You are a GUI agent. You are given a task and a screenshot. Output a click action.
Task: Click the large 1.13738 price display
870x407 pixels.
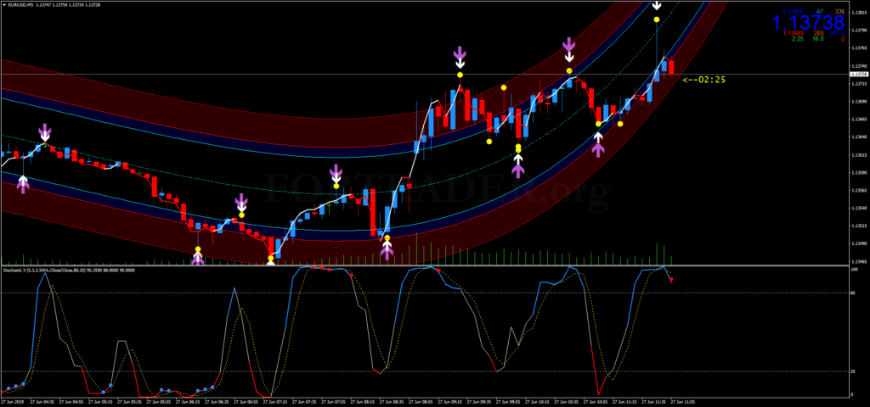[809, 22]
